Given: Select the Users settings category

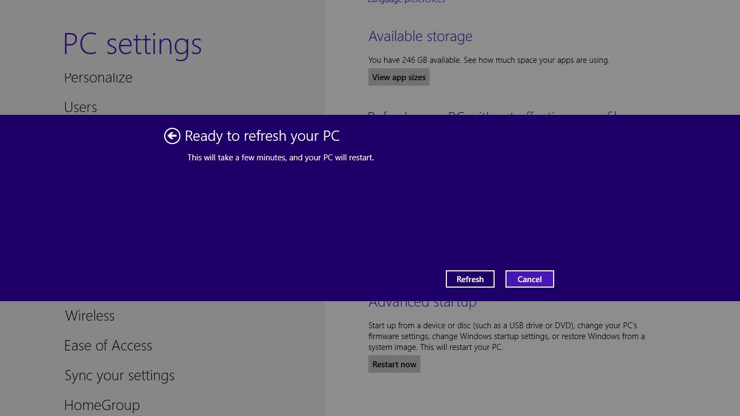Looking at the screenshot, I should (80, 107).
